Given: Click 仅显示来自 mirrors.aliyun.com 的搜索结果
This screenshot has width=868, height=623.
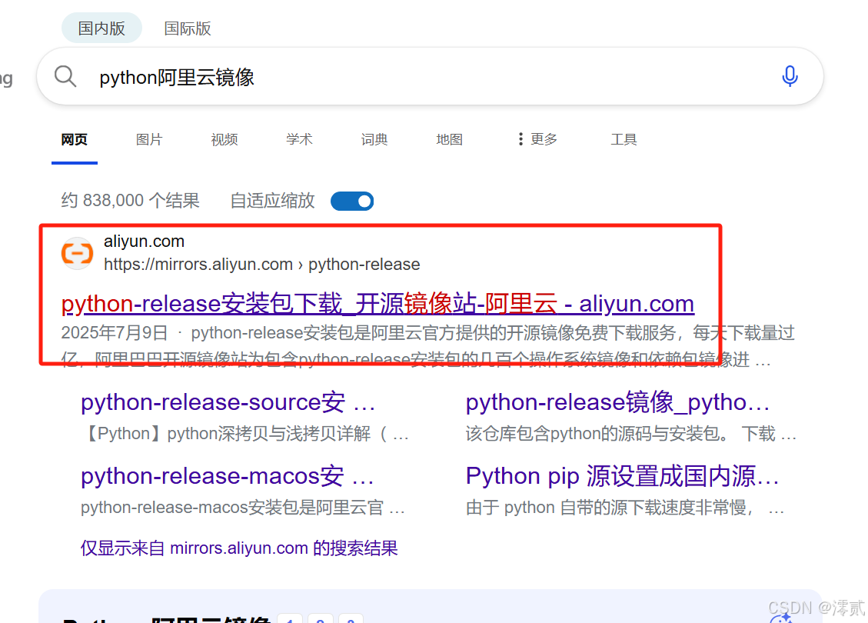Looking at the screenshot, I should 239,548.
